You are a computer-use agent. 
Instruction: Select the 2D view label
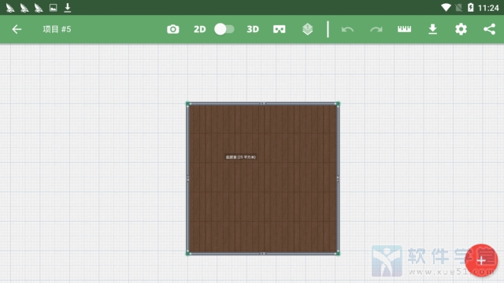click(x=199, y=29)
